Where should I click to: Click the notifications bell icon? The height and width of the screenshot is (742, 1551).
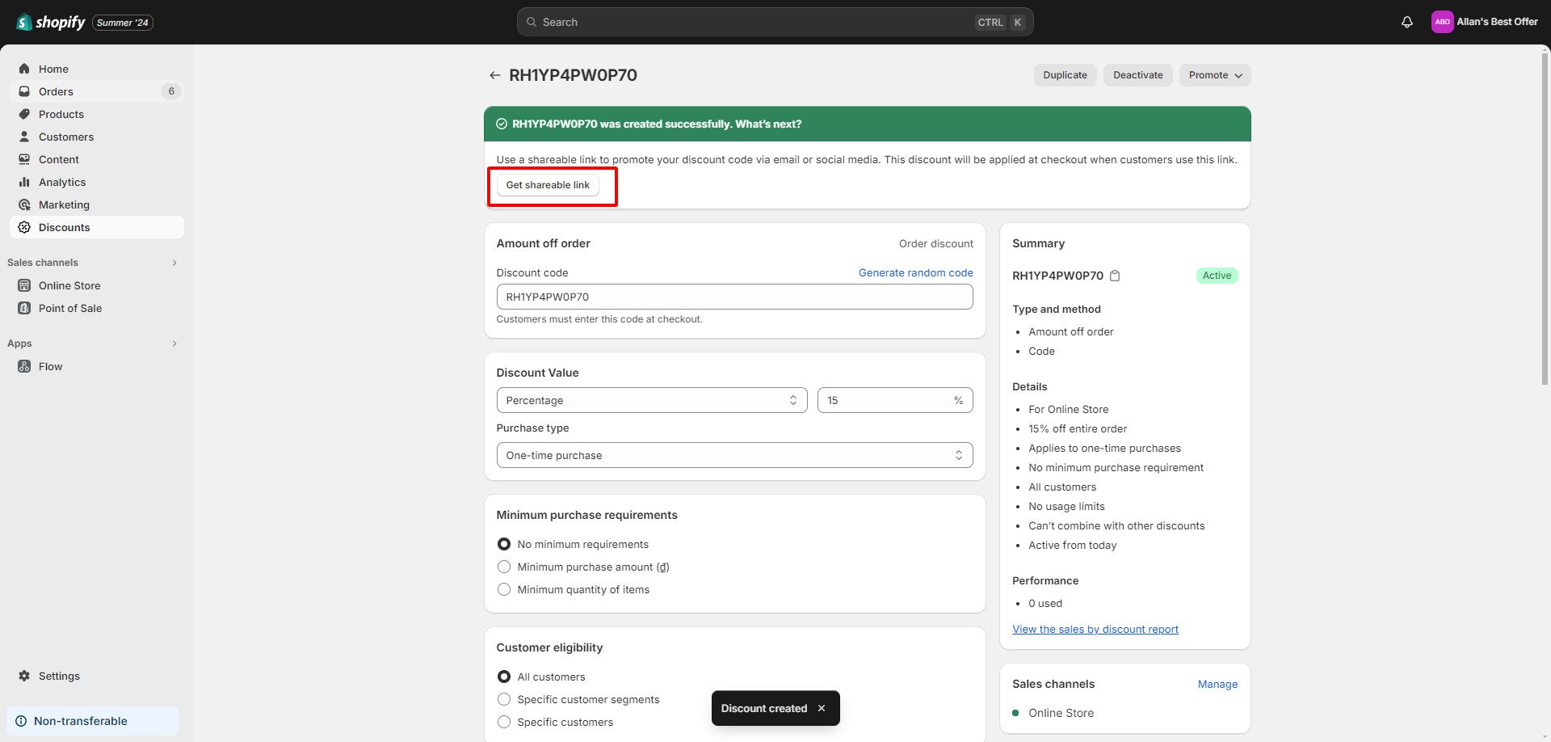coord(1406,23)
